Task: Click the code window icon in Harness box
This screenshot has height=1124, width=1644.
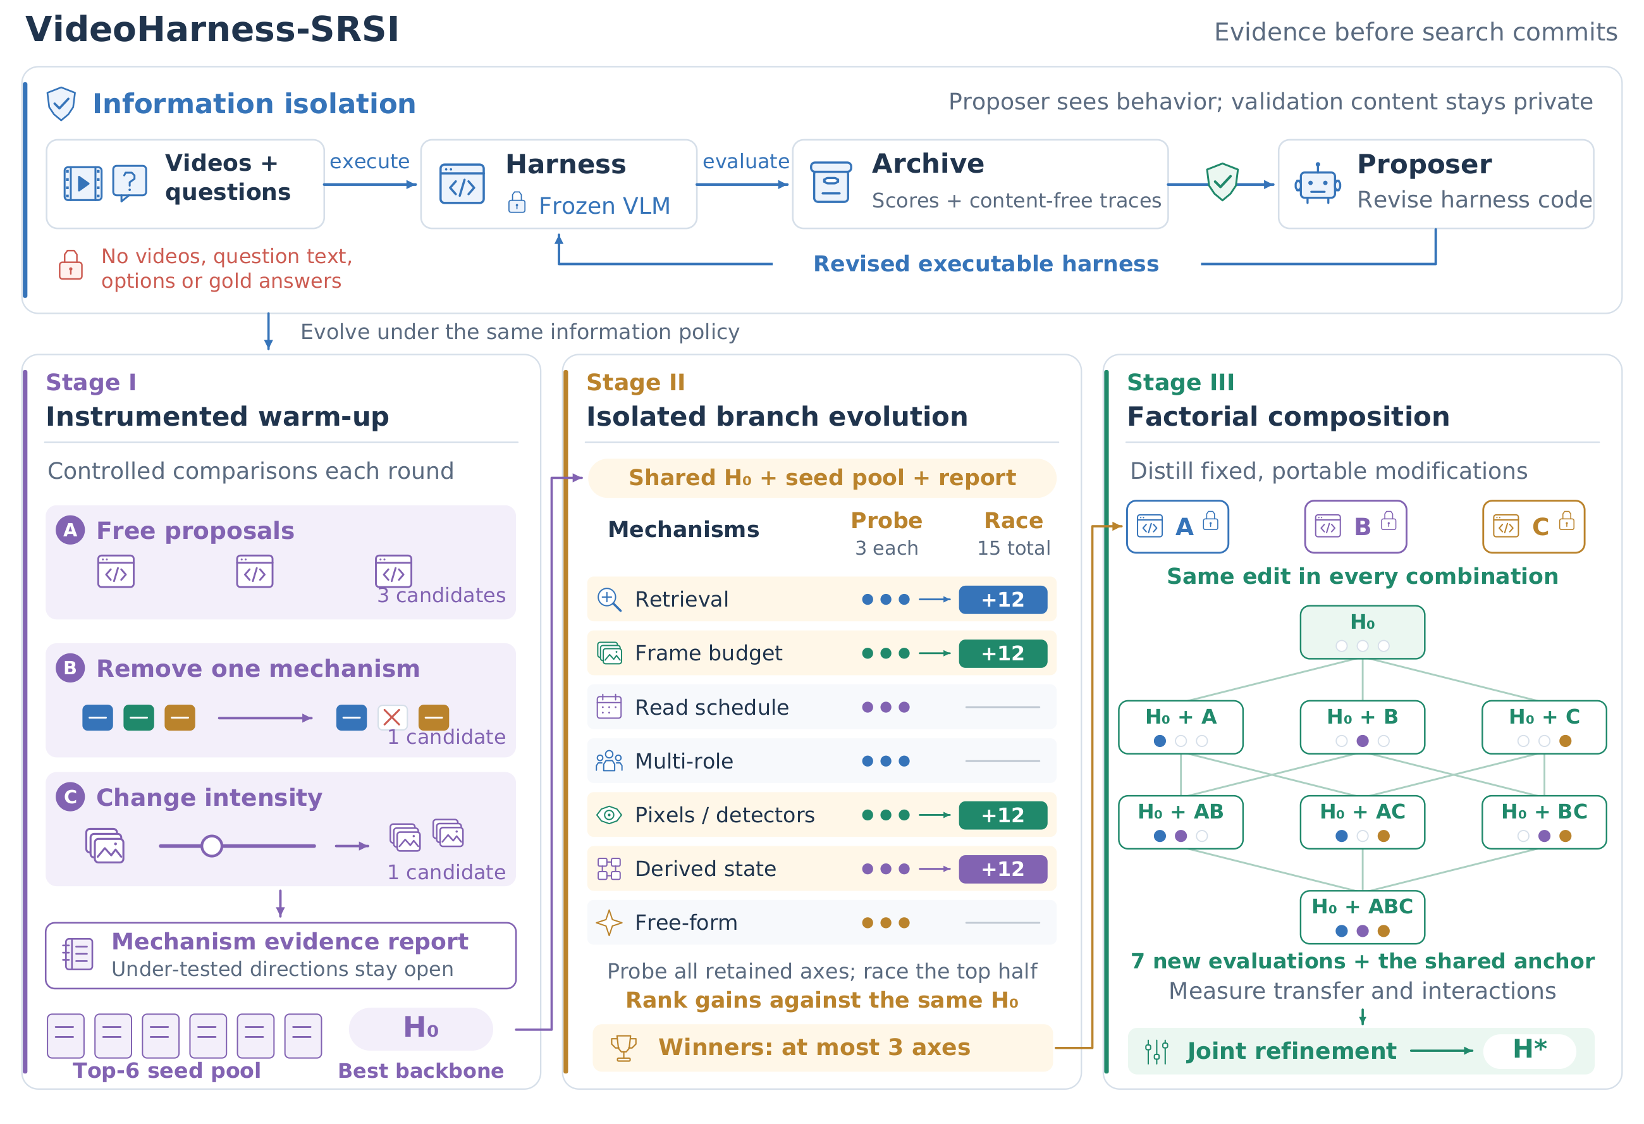Action: coord(462,184)
